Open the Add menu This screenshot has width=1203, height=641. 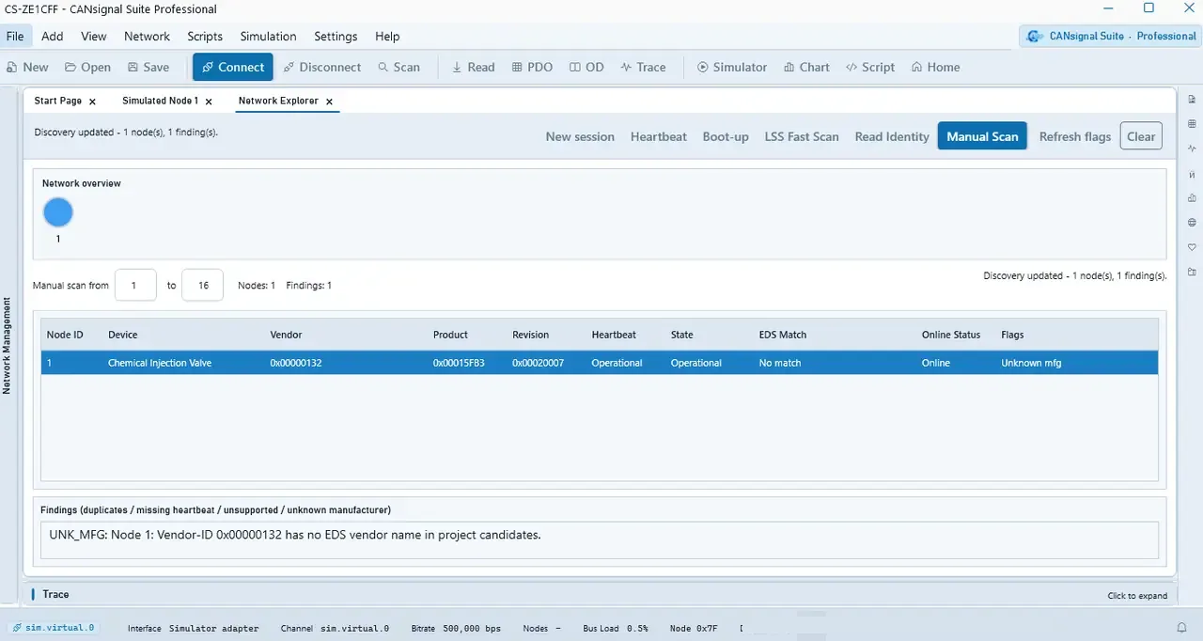[x=53, y=36]
